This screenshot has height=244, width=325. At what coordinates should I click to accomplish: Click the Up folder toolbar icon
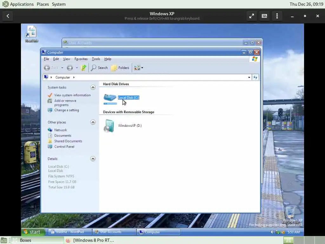(83, 68)
